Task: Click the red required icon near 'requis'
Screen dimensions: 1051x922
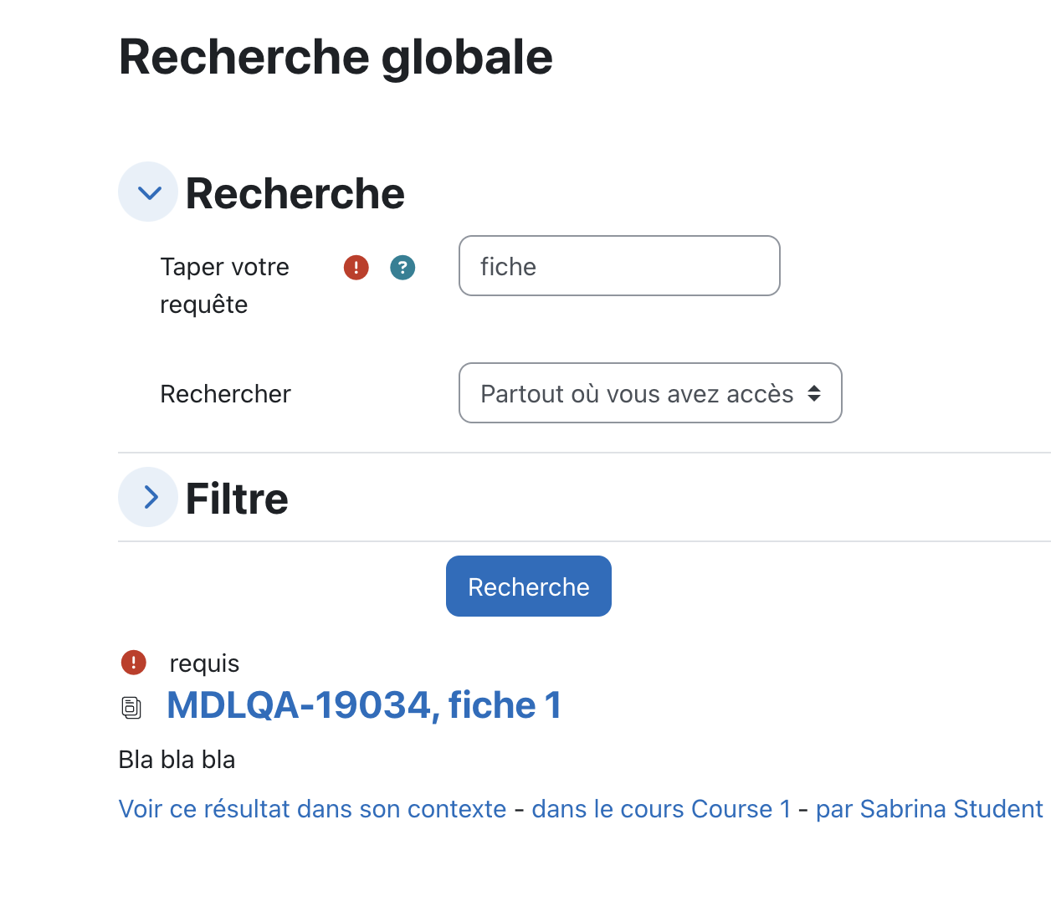Action: click(134, 663)
